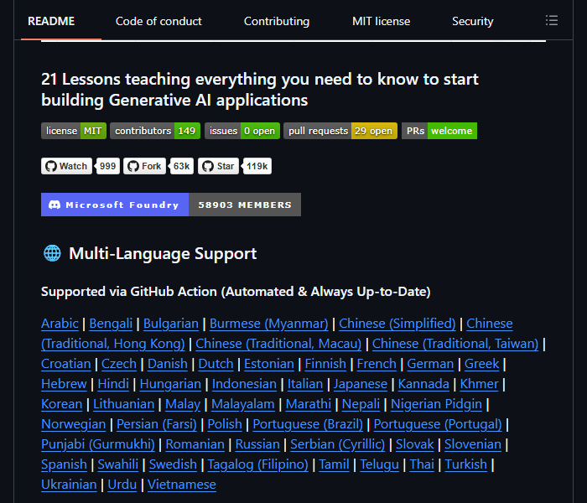Image resolution: width=587 pixels, height=503 pixels.
Task: Open the Danish translation link
Action: [x=168, y=364]
